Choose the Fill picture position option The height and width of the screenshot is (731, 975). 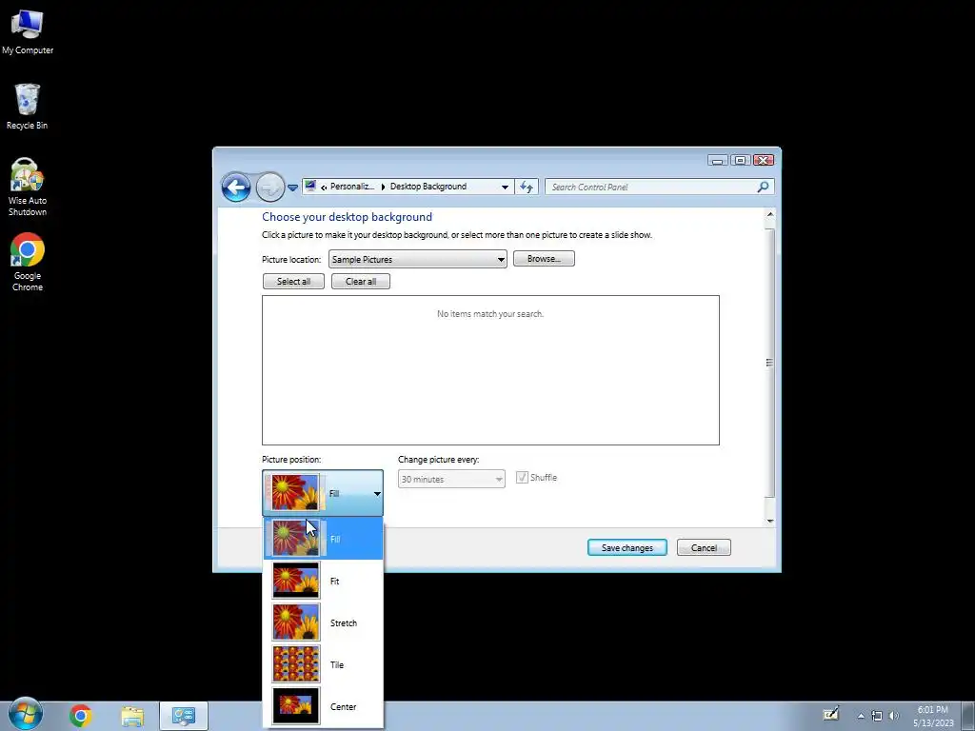tap(324, 539)
